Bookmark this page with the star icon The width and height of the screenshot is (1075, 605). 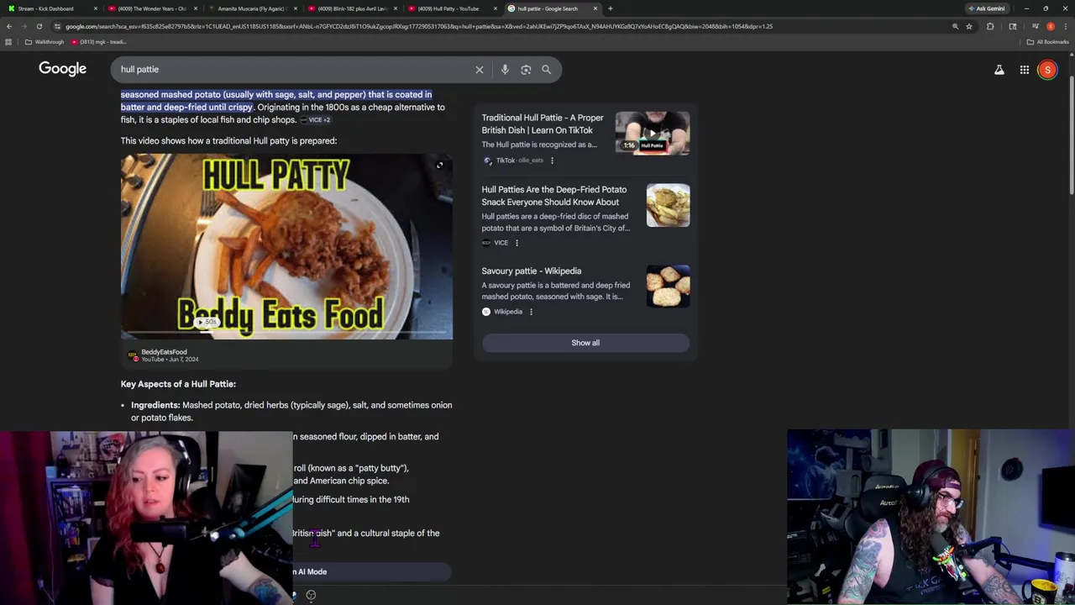click(x=969, y=26)
